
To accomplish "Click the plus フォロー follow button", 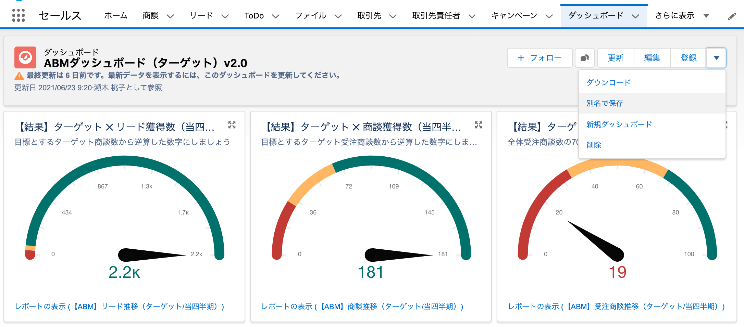I will click(x=540, y=58).
